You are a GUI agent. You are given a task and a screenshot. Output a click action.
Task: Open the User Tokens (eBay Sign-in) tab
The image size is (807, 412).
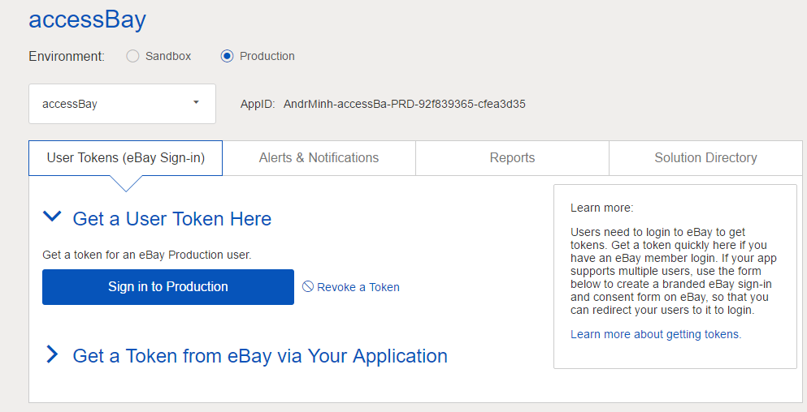coord(126,157)
